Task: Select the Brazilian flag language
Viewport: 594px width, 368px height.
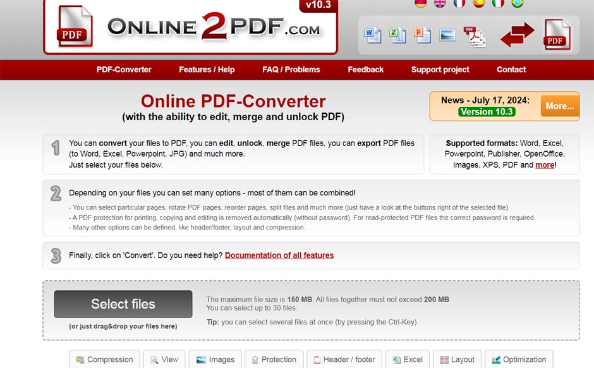Action: pos(518,3)
